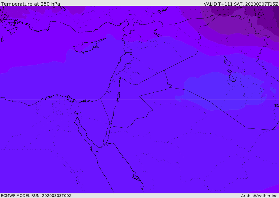This screenshot has height=198, width=279.
Task: Click the "Temperature at 250 hPa" title
Action: coord(30,4)
